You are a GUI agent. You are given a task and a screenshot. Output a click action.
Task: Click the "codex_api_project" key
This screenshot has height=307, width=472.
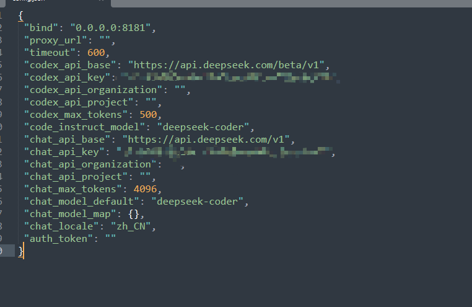79,102
